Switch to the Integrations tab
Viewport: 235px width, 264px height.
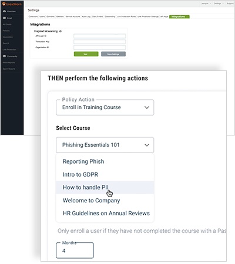tap(179, 16)
